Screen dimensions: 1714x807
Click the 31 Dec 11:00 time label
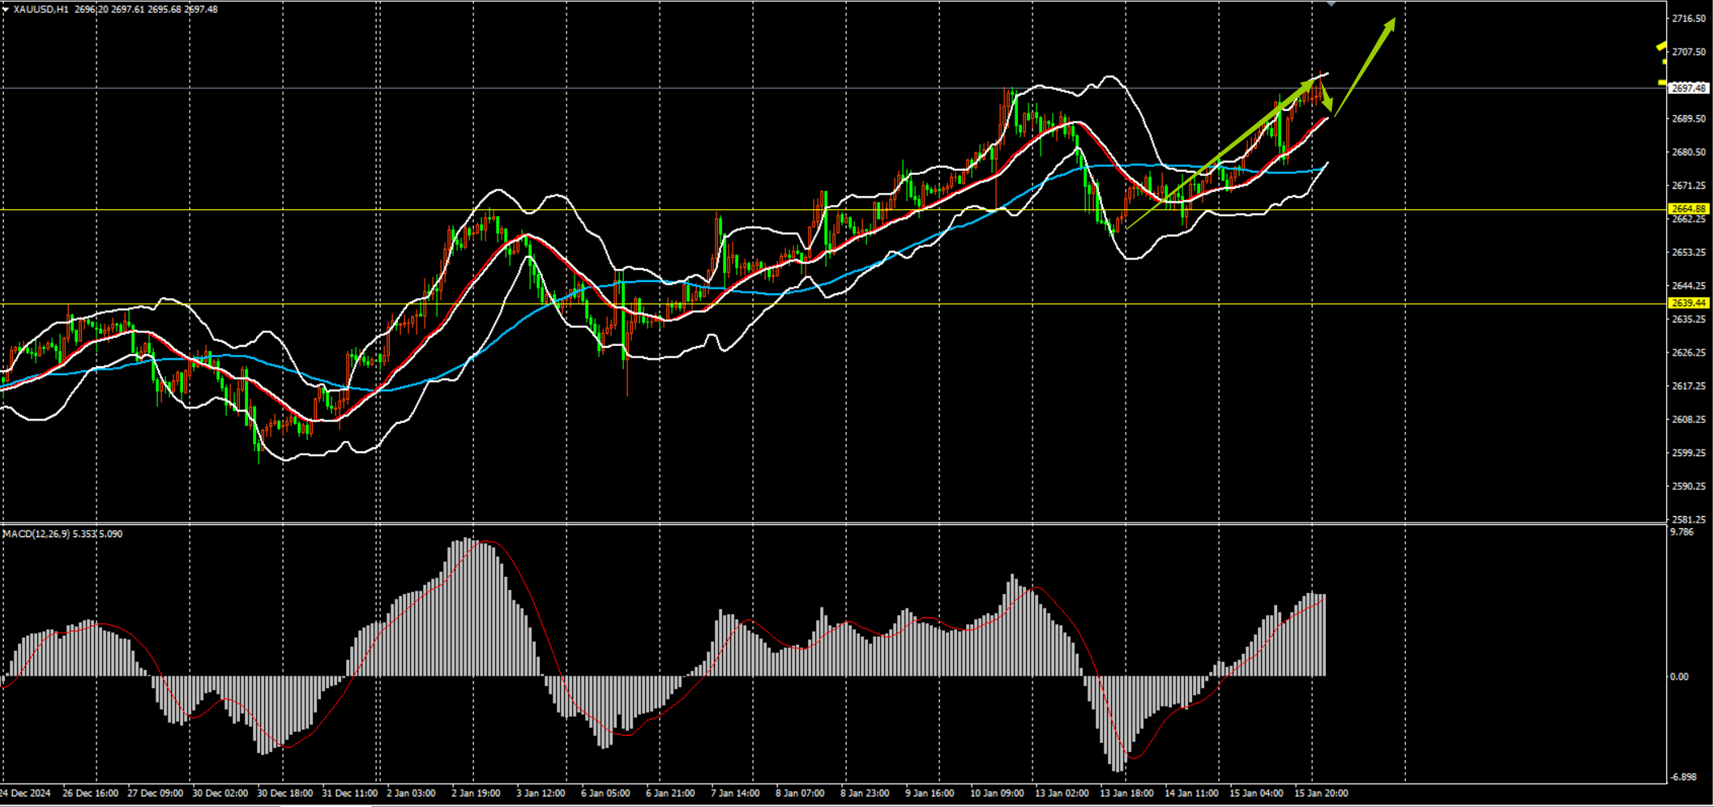(x=349, y=793)
